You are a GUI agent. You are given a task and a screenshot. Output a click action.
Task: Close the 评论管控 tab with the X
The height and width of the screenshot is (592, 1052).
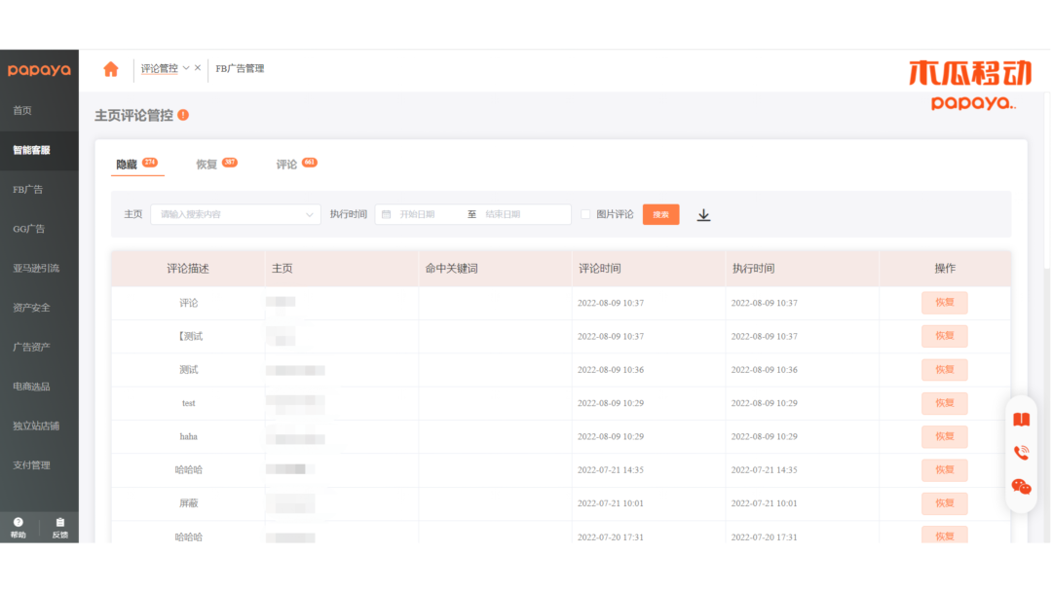197,68
